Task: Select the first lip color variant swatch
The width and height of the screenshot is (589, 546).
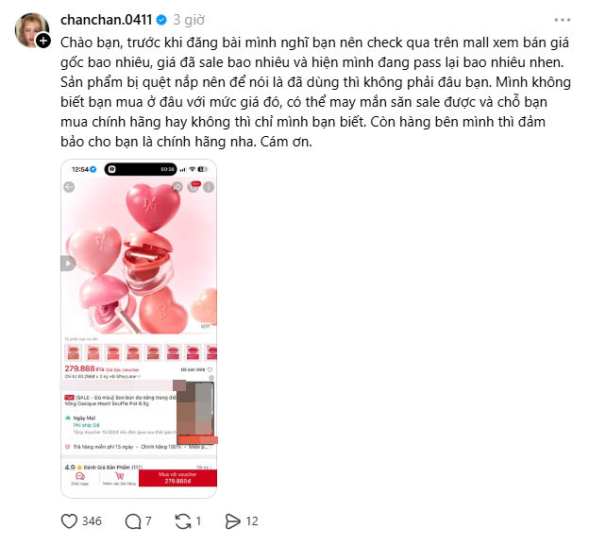Action: pos(74,352)
